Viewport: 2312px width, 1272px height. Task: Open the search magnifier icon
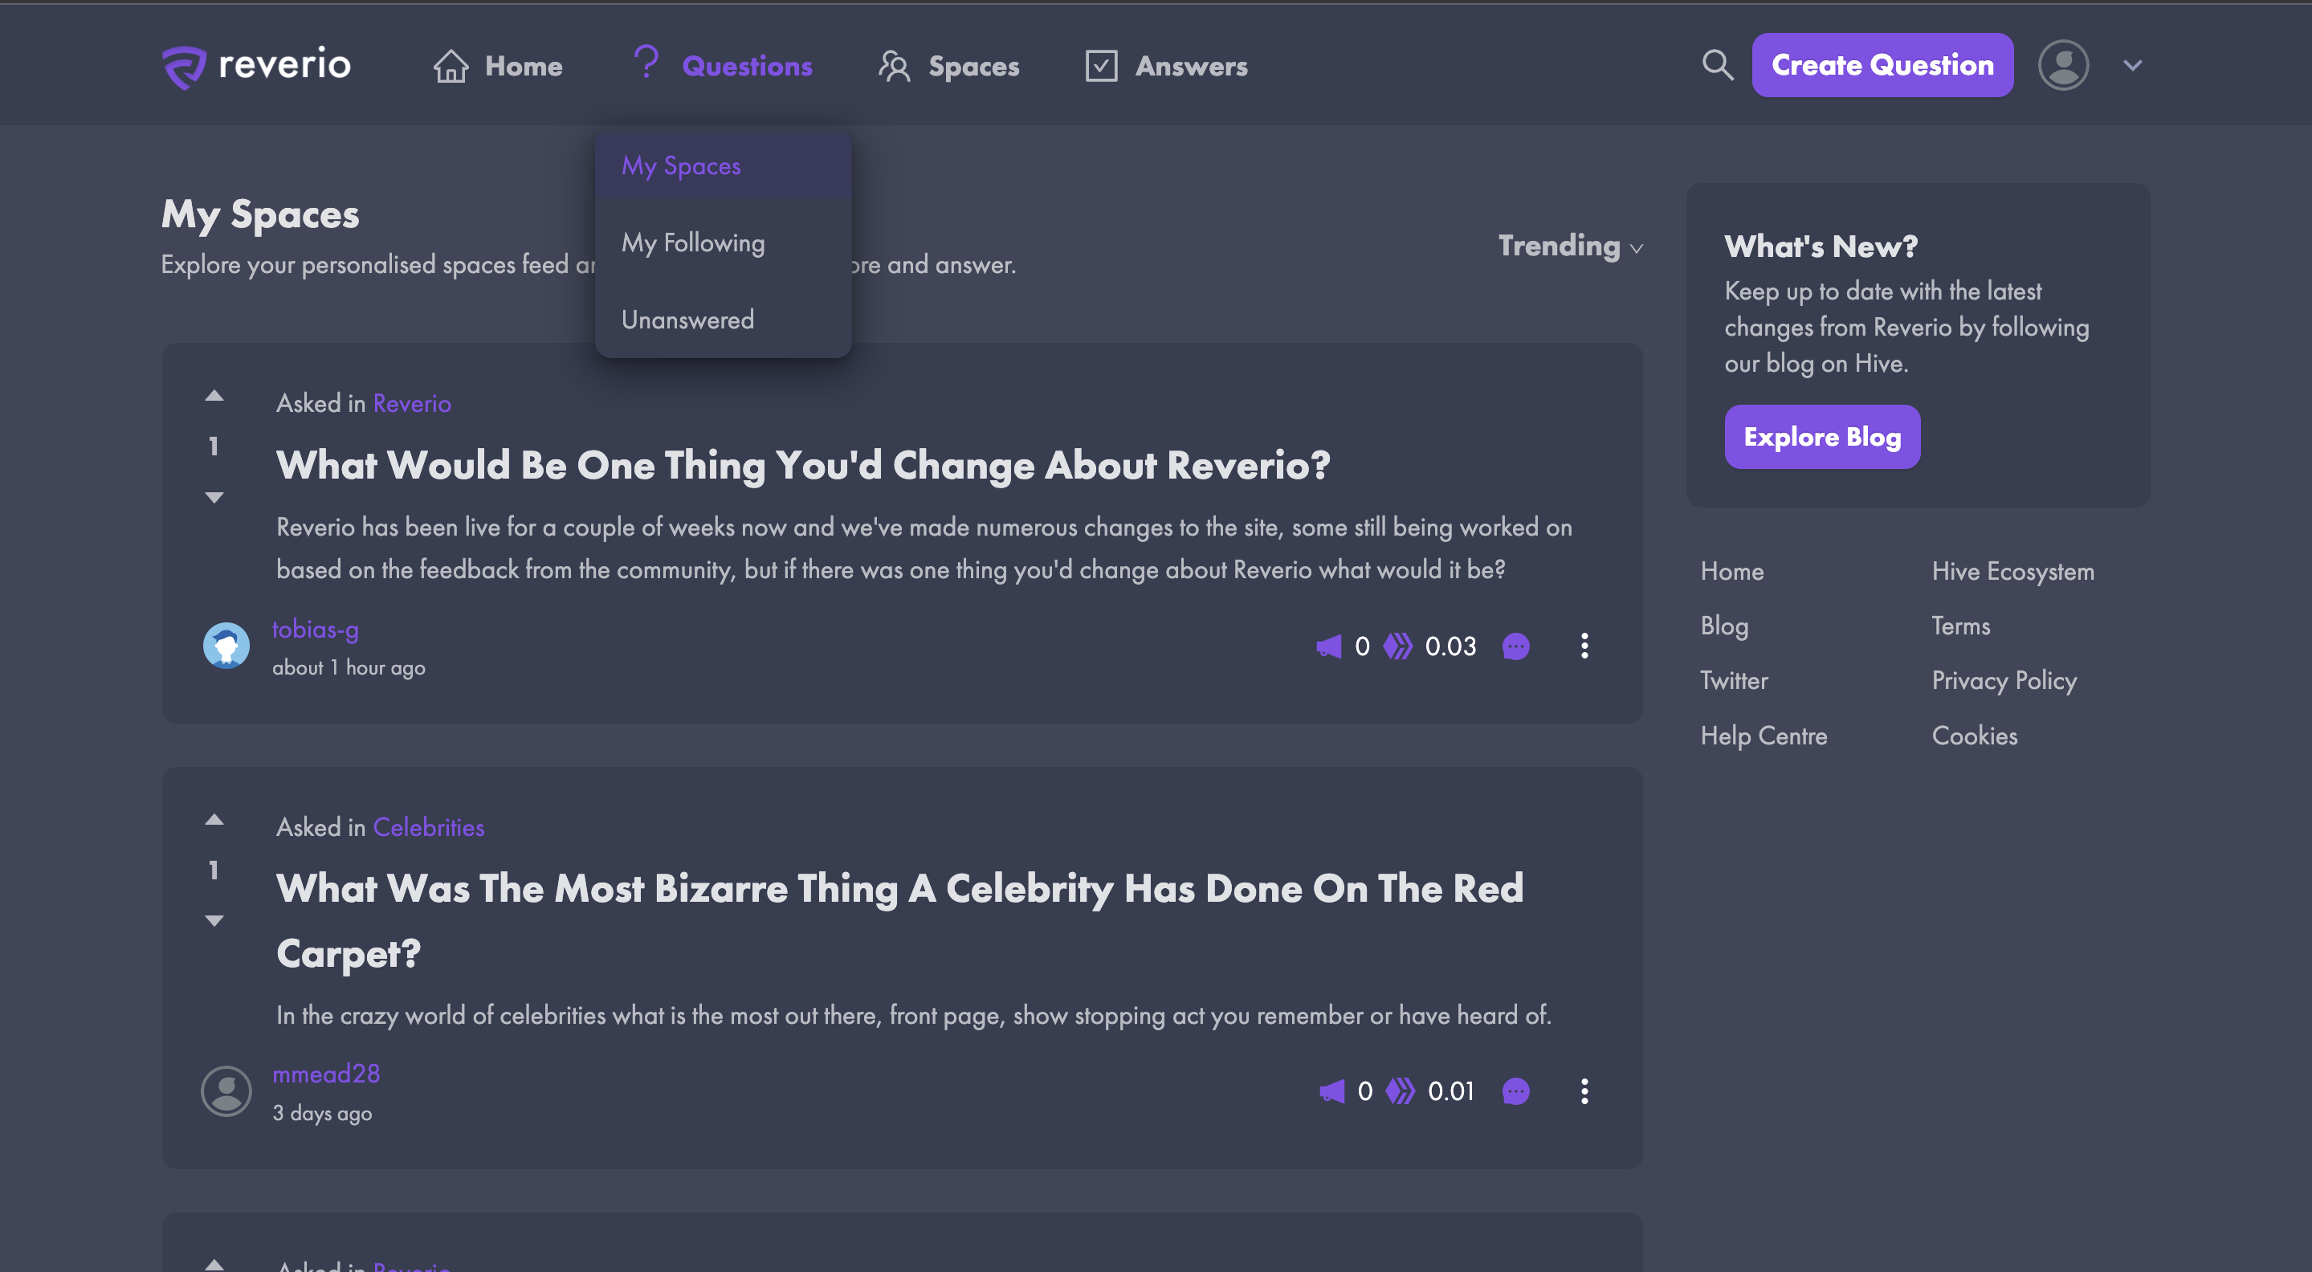tap(1718, 64)
